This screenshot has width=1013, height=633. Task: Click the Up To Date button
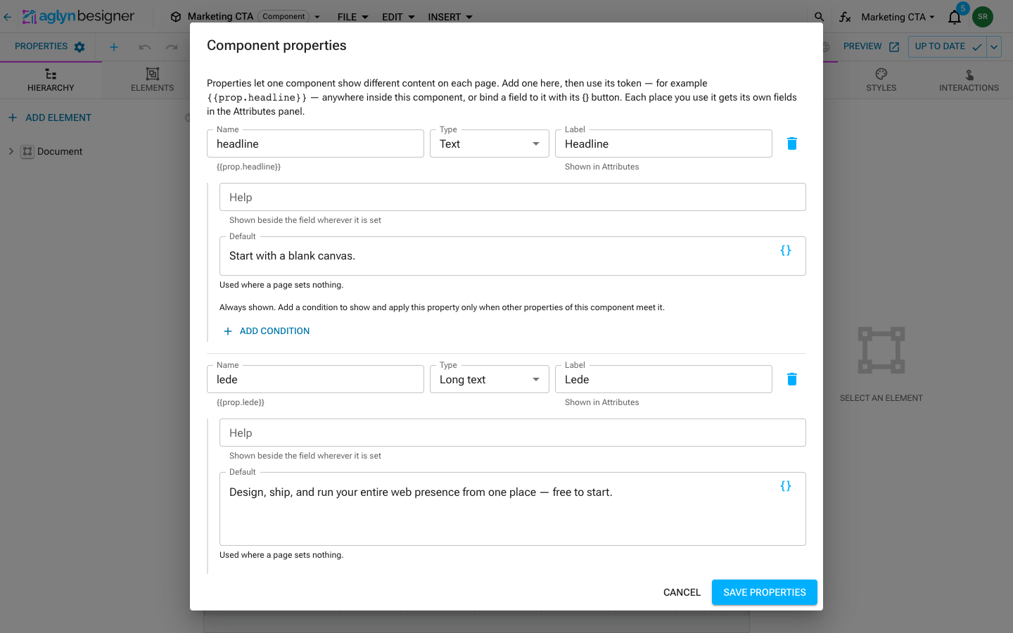(x=948, y=46)
